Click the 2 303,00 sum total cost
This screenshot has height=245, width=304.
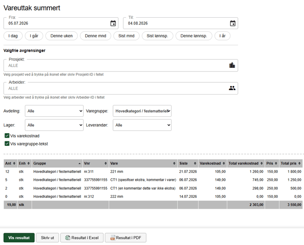256,205
